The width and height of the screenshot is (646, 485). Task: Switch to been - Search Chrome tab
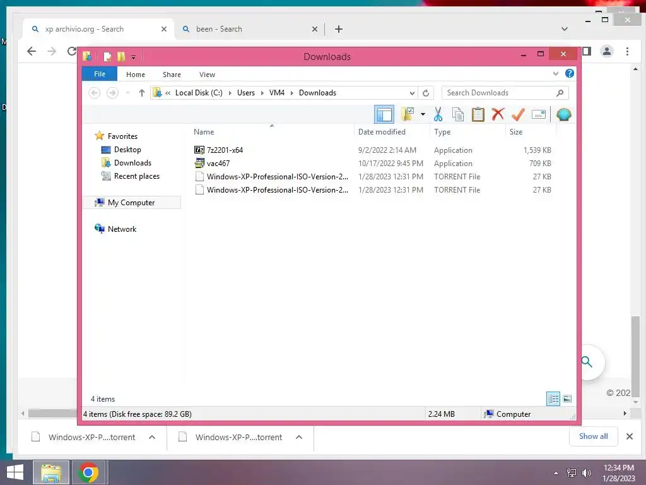pos(219,29)
